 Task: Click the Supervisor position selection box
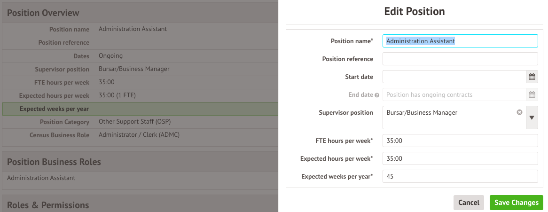(449, 118)
